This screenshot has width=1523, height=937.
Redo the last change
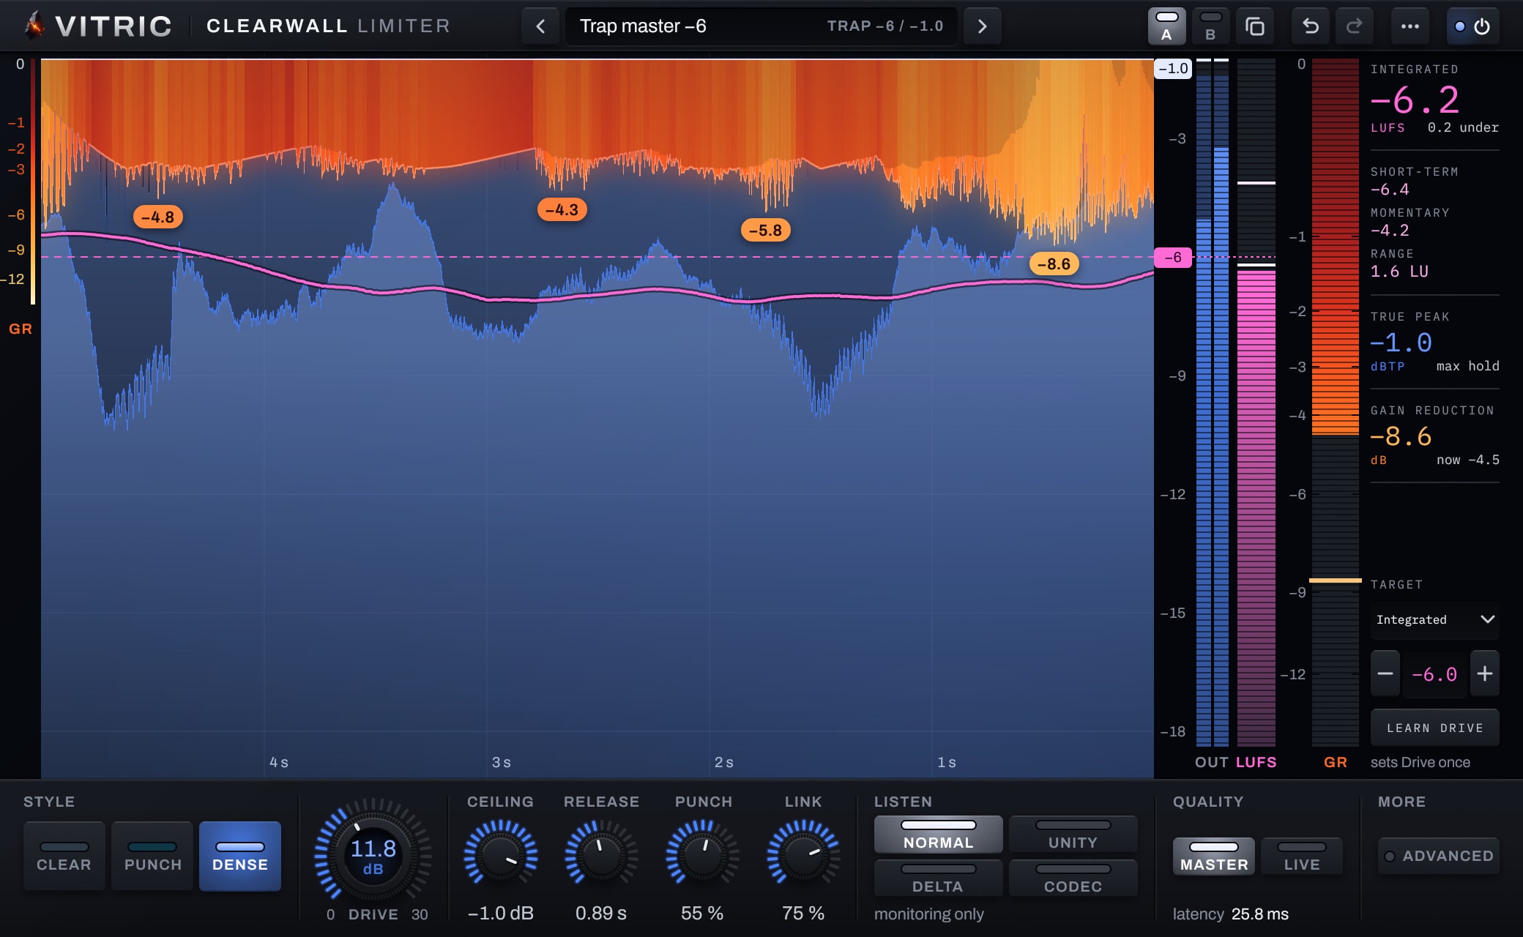pyautogui.click(x=1355, y=26)
